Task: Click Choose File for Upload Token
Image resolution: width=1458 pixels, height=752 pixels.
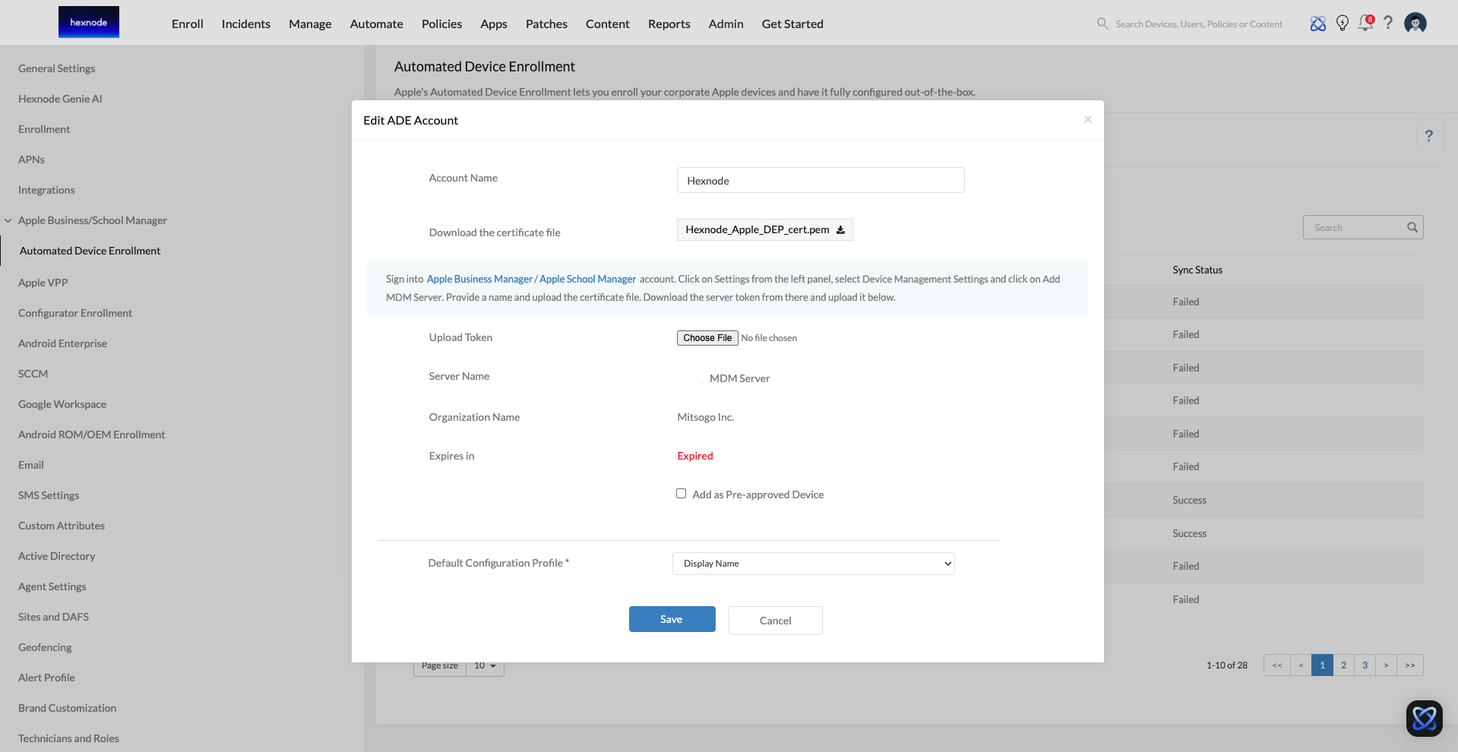Action: [707, 338]
